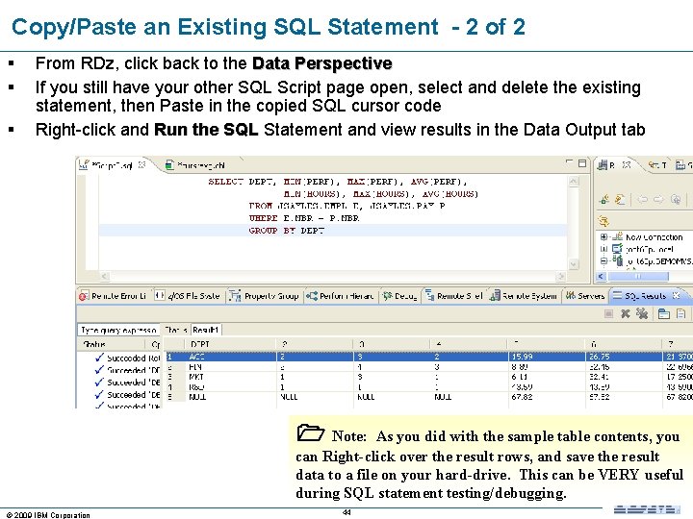Click editor horizontal scroll left arrow
The width and height of the screenshot is (693, 519).
click(x=104, y=276)
